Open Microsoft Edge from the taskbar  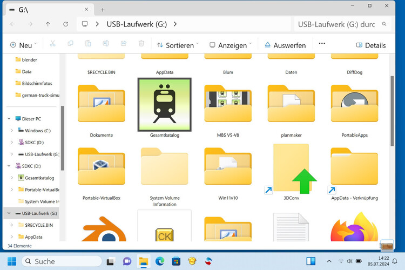tap(160, 261)
